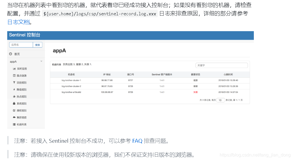293x160 pixels.
Task: Open the 日志文档 link
Action: (x=19, y=22)
